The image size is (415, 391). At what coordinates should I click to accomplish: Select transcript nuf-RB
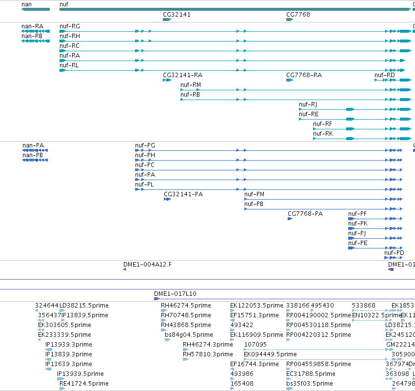190,95
